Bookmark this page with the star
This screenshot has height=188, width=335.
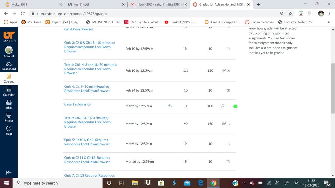click(290, 14)
